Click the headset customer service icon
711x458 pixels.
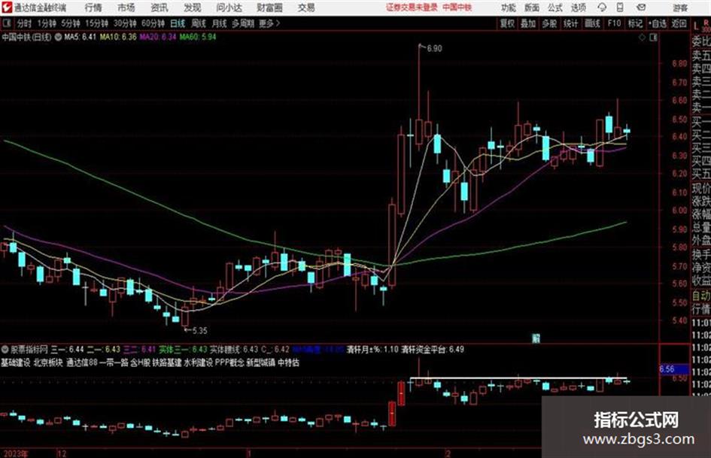[x=602, y=8]
